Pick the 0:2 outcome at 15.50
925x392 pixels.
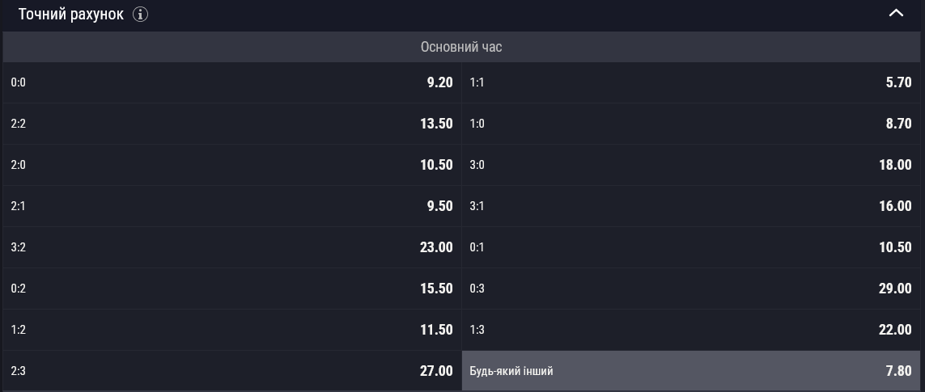coord(231,289)
